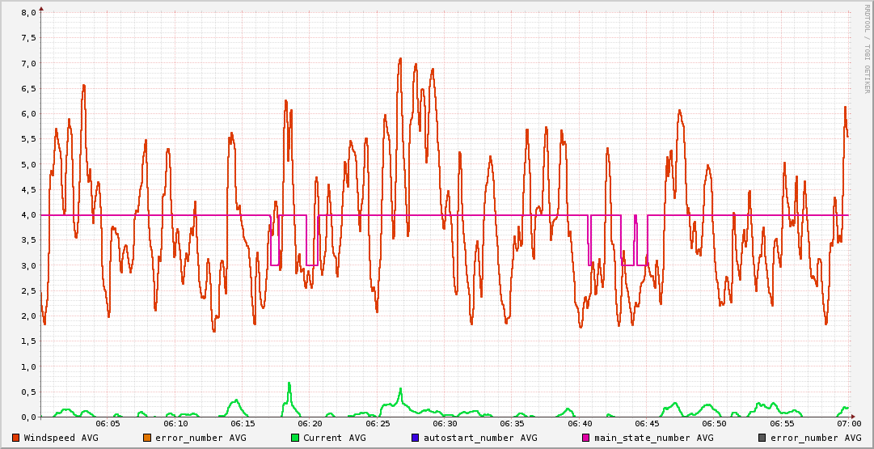Click the orange error_number legend swatch

(146, 438)
